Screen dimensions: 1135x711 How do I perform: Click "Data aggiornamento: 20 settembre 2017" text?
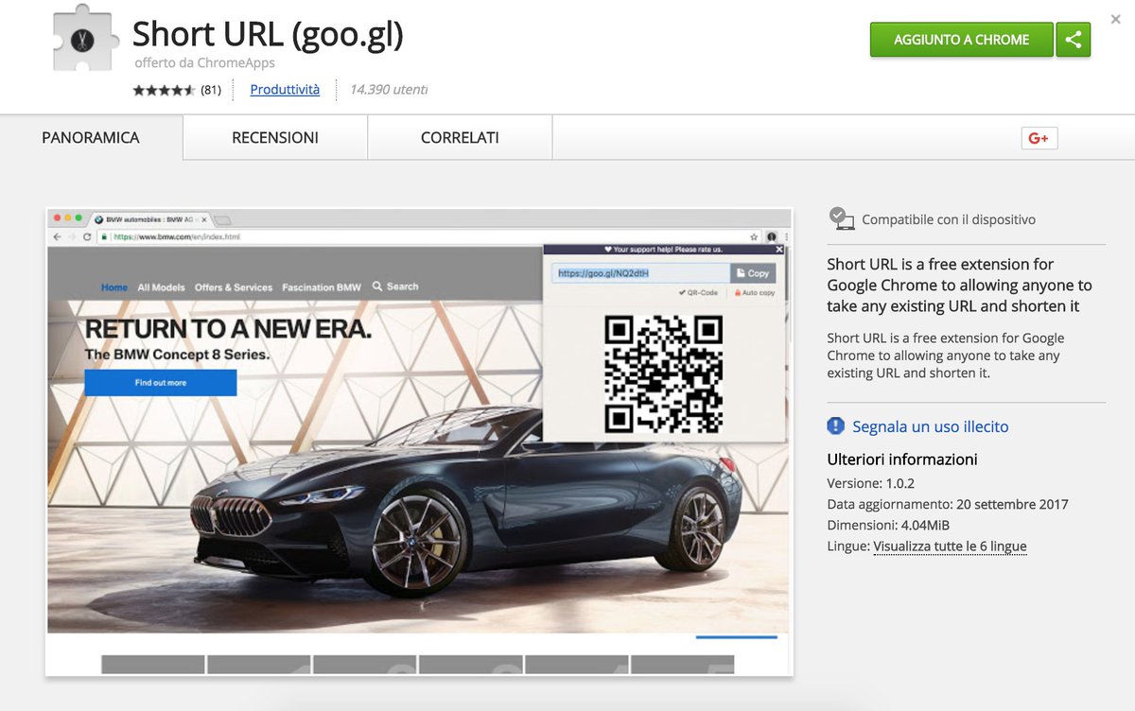pos(947,504)
